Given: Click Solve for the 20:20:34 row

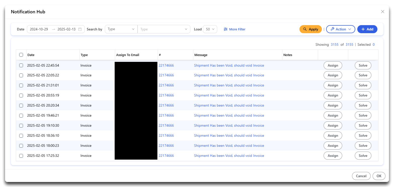Looking at the screenshot, I should [363, 105].
